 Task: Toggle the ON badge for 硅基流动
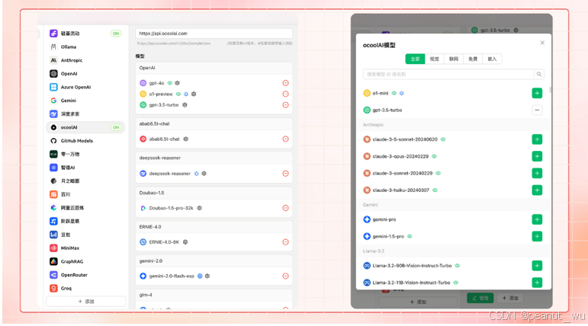pyautogui.click(x=116, y=34)
